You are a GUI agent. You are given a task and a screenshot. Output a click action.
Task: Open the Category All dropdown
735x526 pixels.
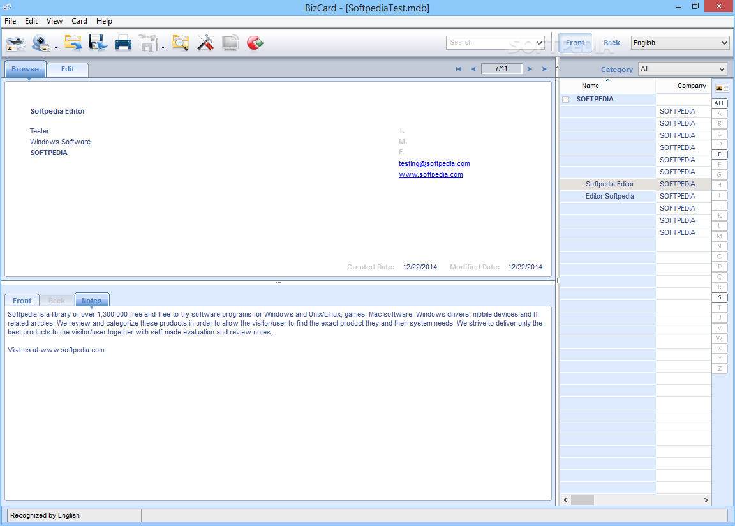tap(683, 69)
